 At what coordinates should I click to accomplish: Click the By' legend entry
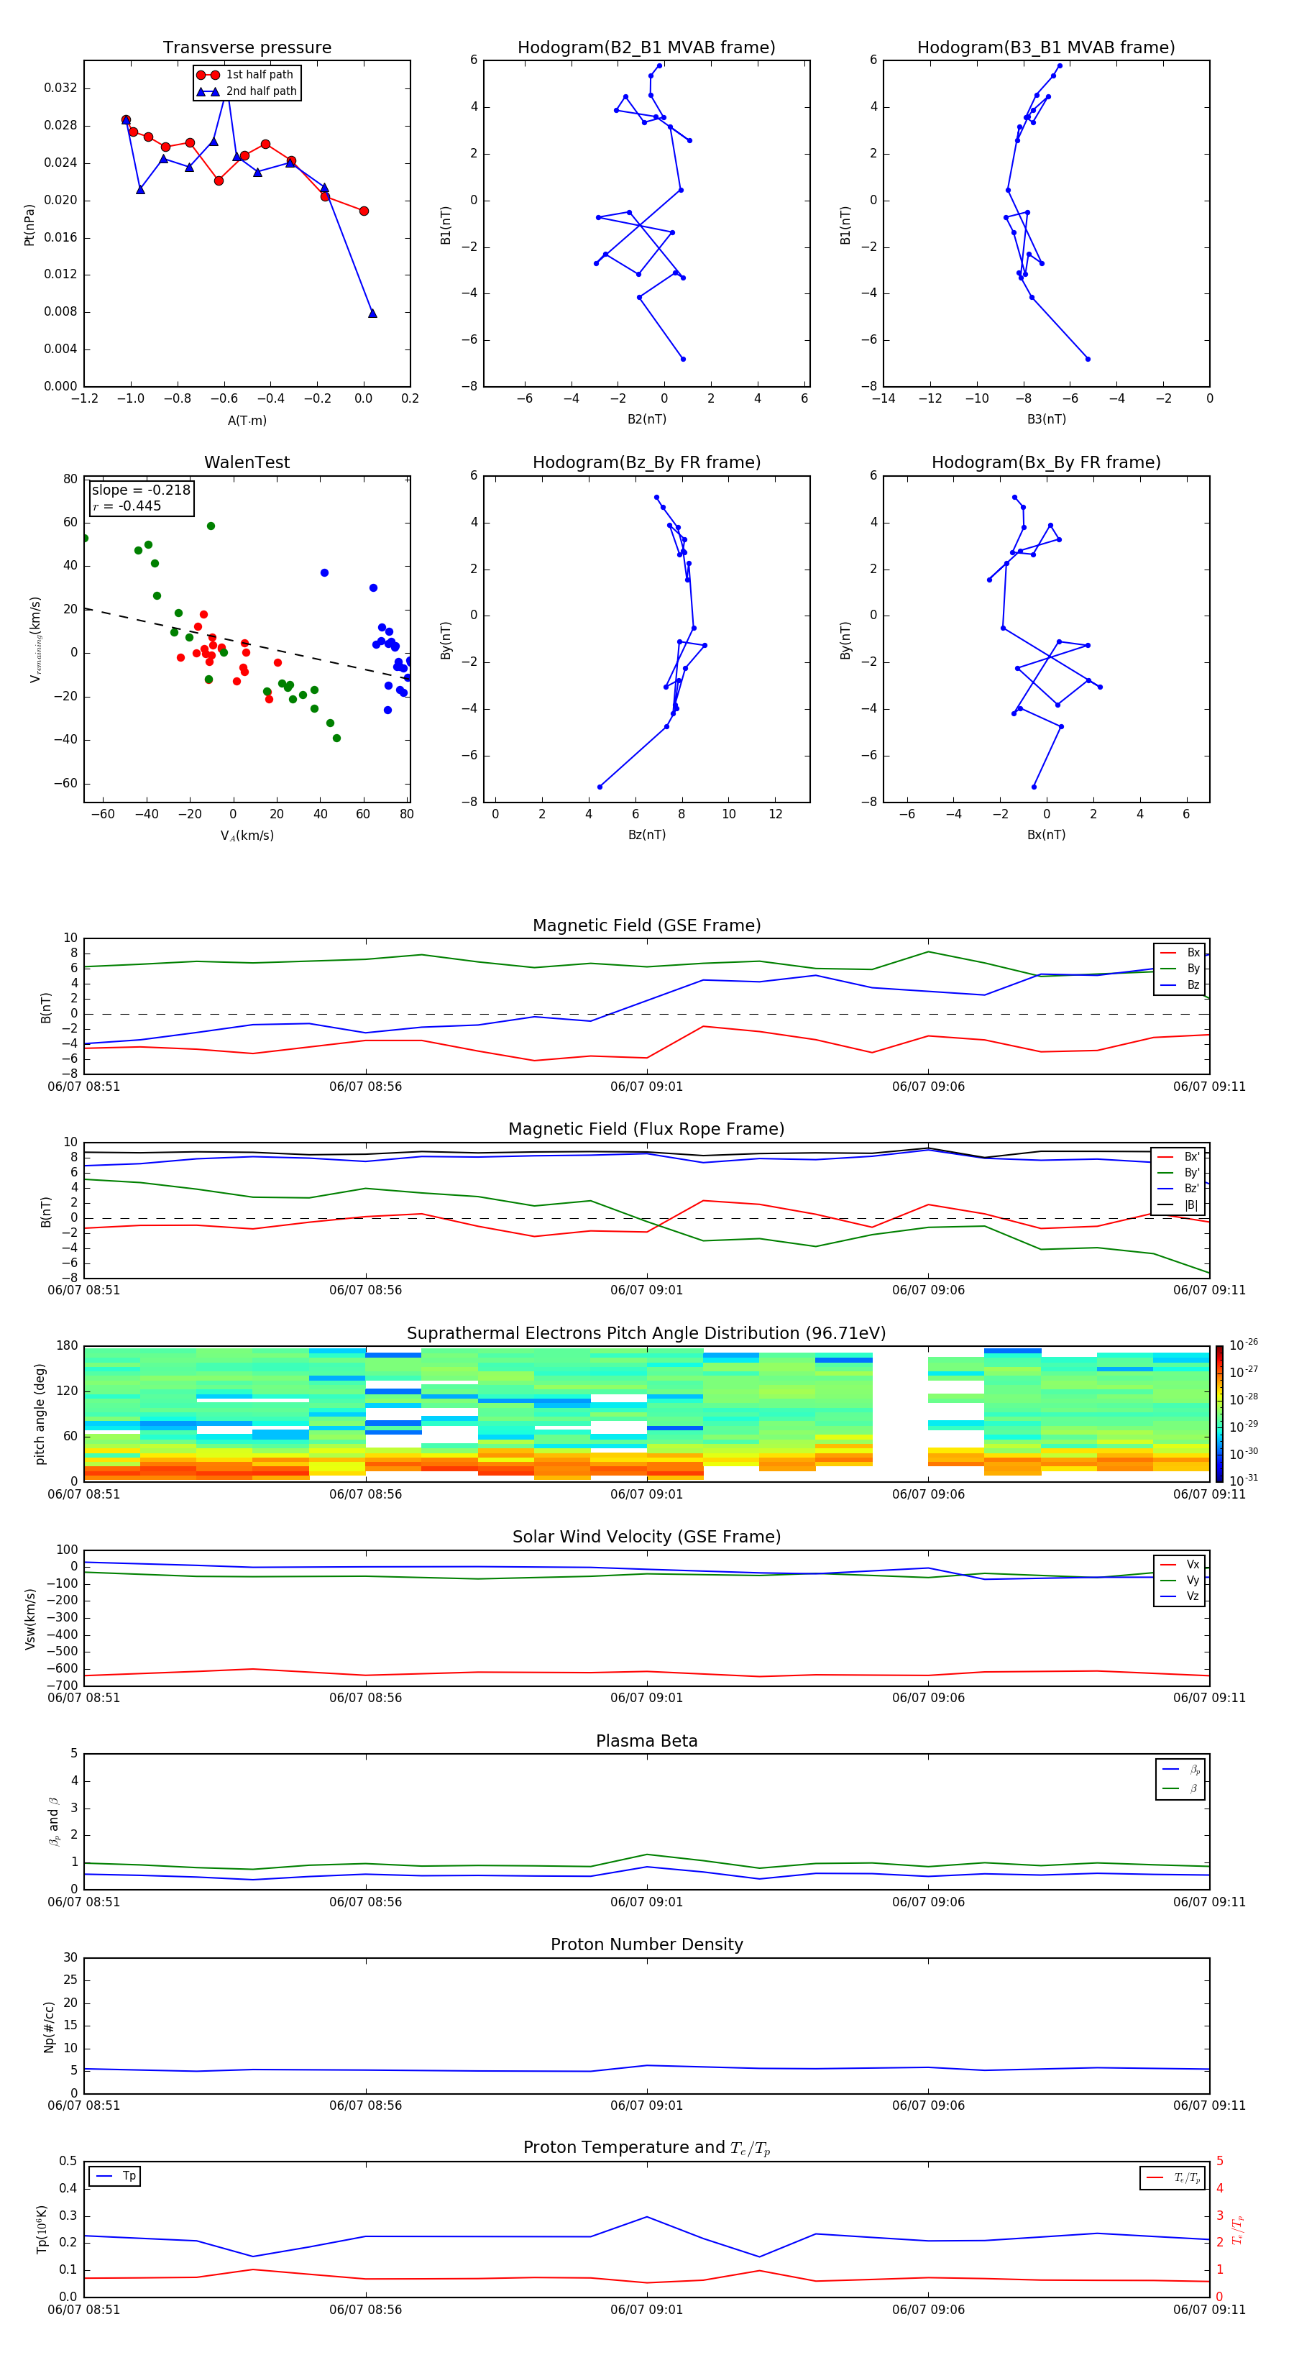(1179, 1173)
